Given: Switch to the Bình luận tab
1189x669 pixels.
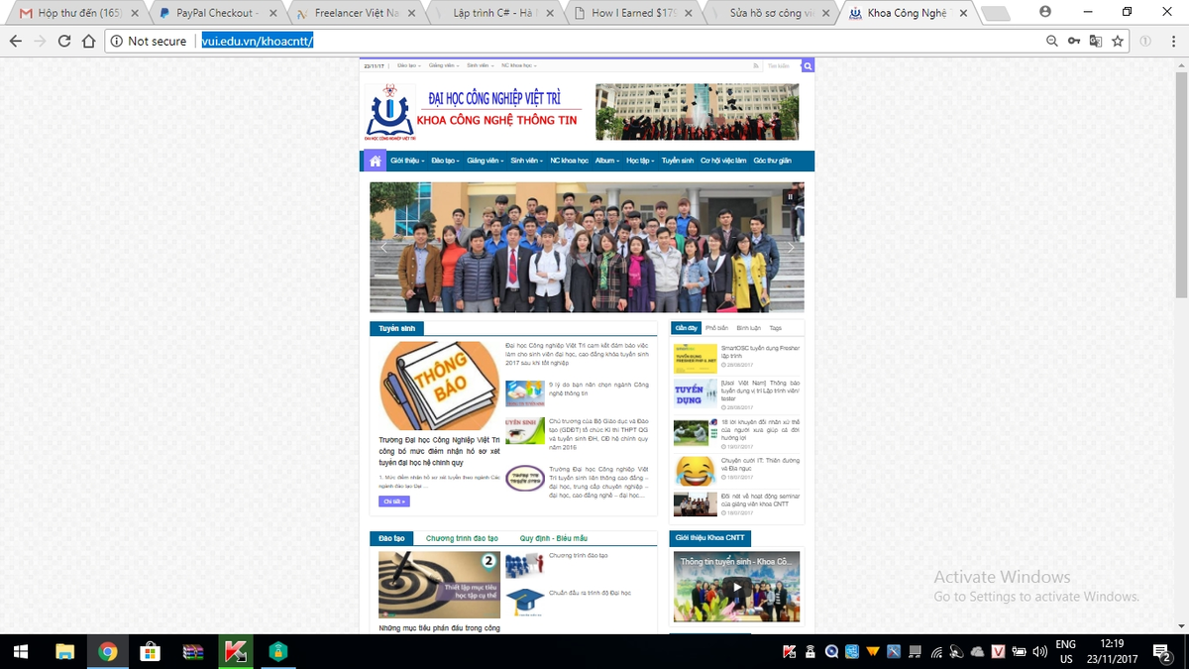Looking at the screenshot, I should pos(749,328).
